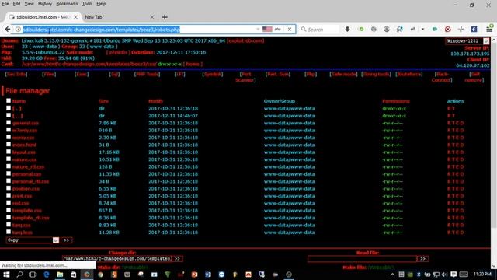The height and width of the screenshot is (280, 497).
Task: Check the box for nature.css
Action: pos(9,159)
